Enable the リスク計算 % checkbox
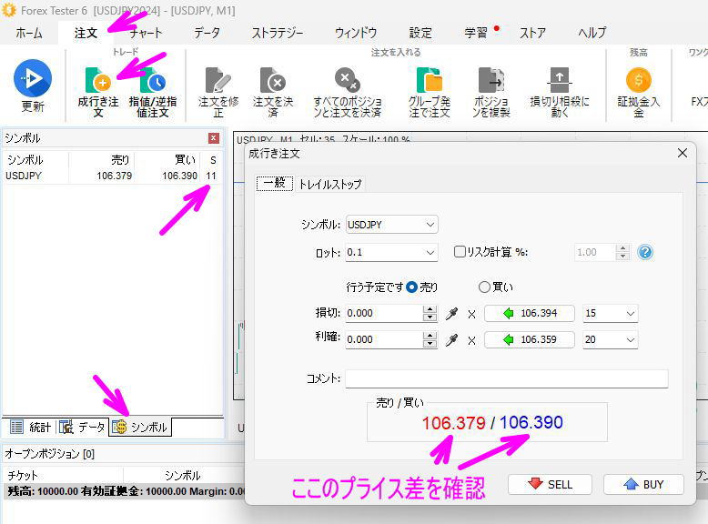 pos(460,251)
